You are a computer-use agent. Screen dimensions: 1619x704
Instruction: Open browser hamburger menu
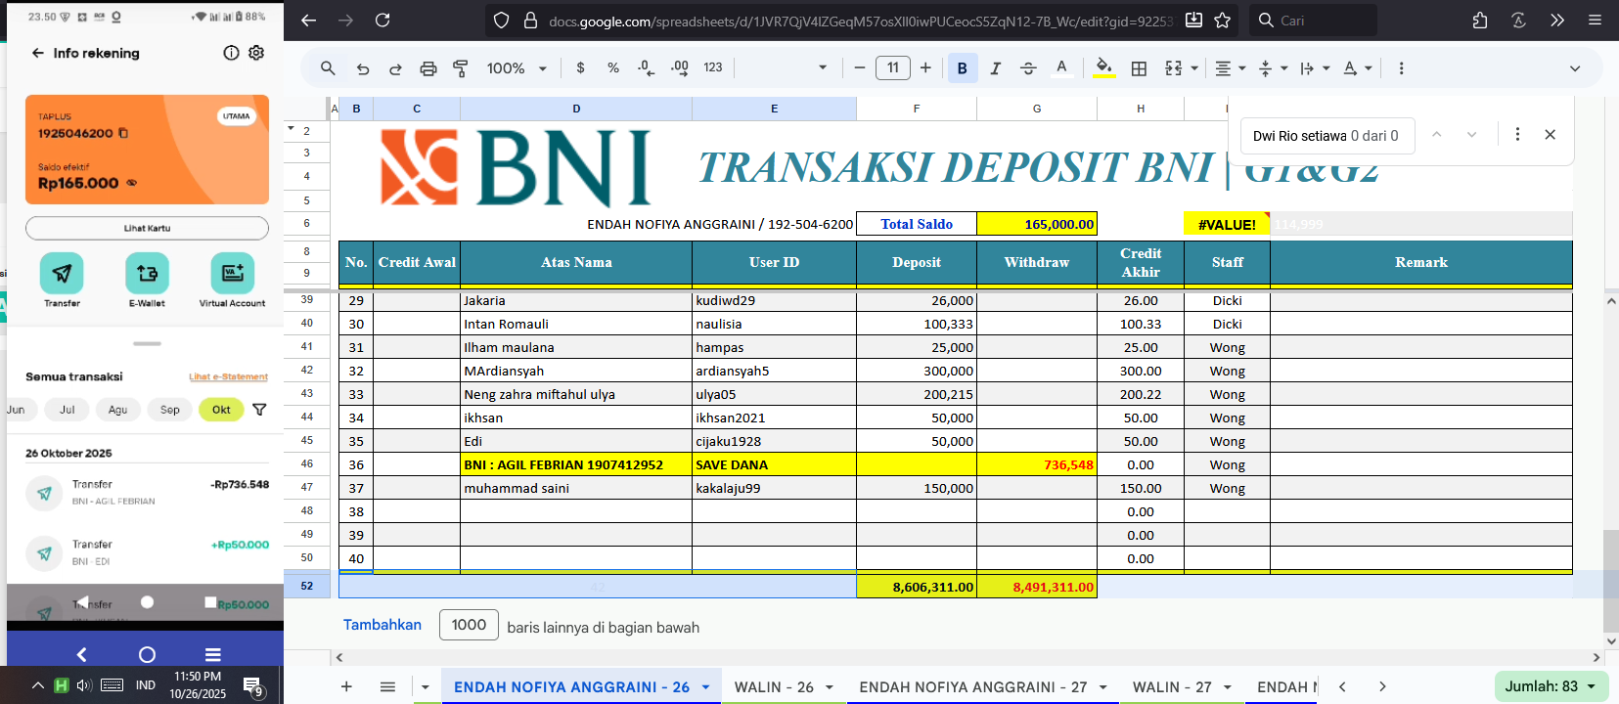coord(1595,21)
